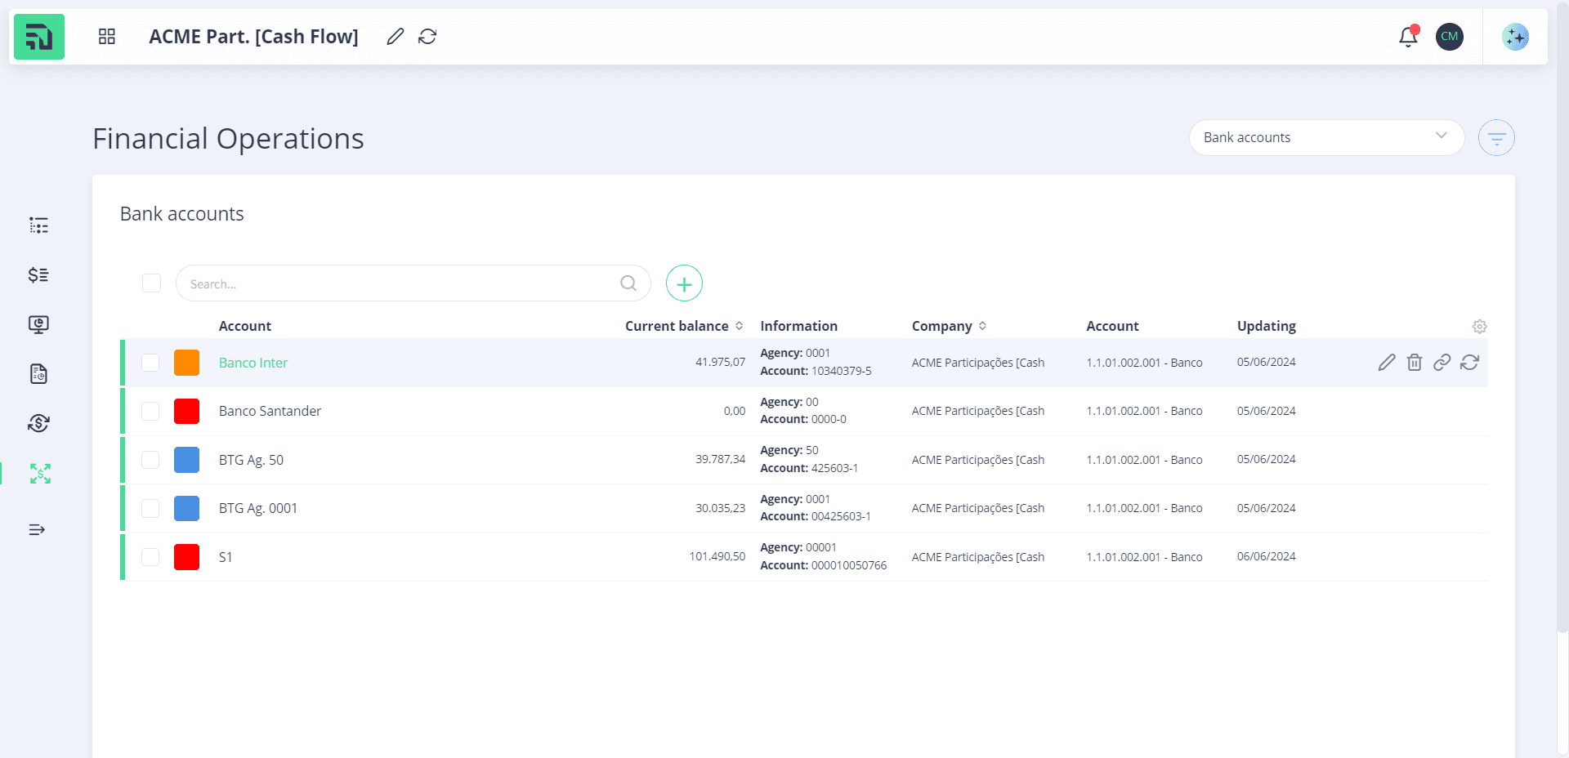
Task: Click the CM user avatar
Action: 1450,37
